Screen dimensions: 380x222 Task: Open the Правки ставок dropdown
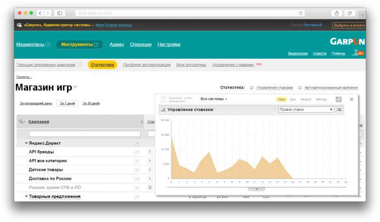[x=306, y=110]
